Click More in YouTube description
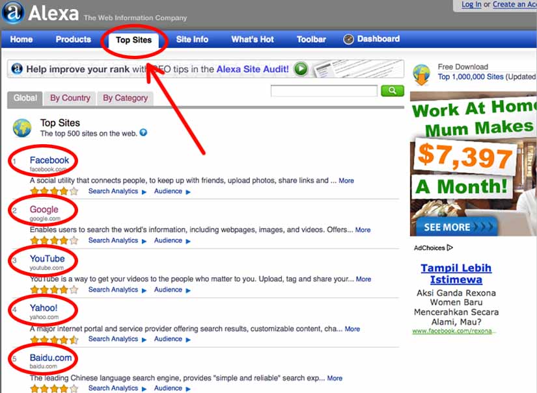 coord(363,279)
